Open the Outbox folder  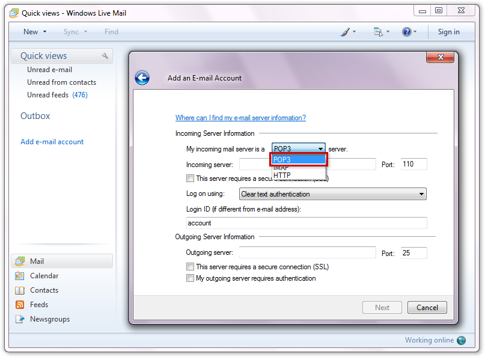(35, 116)
